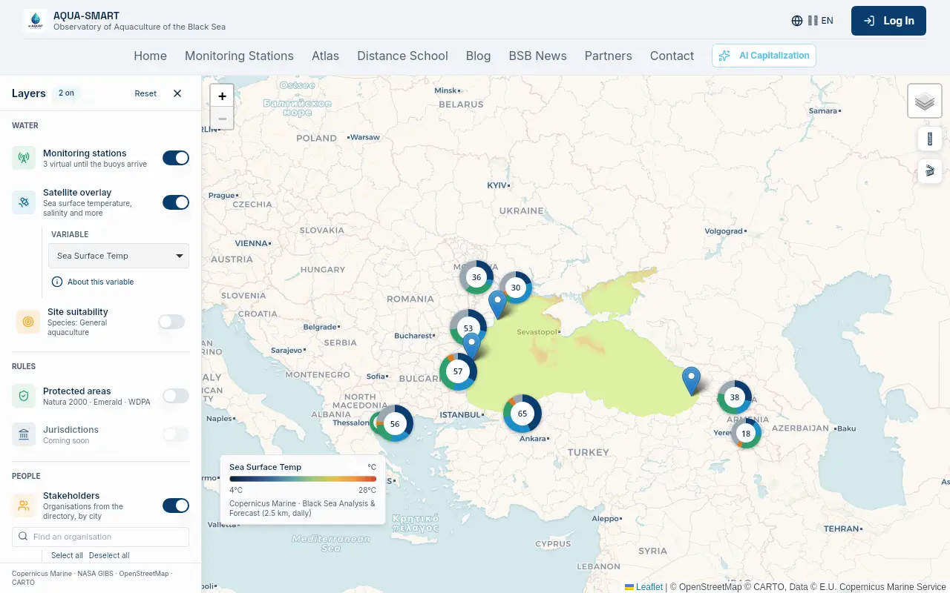The height and width of the screenshot is (593, 950).
Task: Open the Sea Surface Temp variable dropdown
Action: 120,256
